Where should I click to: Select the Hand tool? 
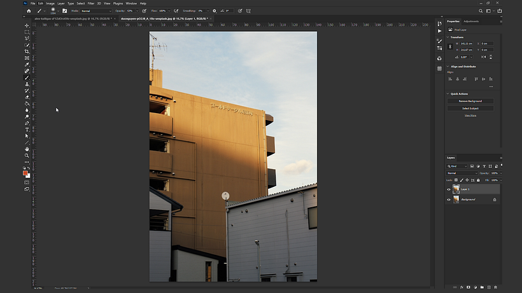27,149
